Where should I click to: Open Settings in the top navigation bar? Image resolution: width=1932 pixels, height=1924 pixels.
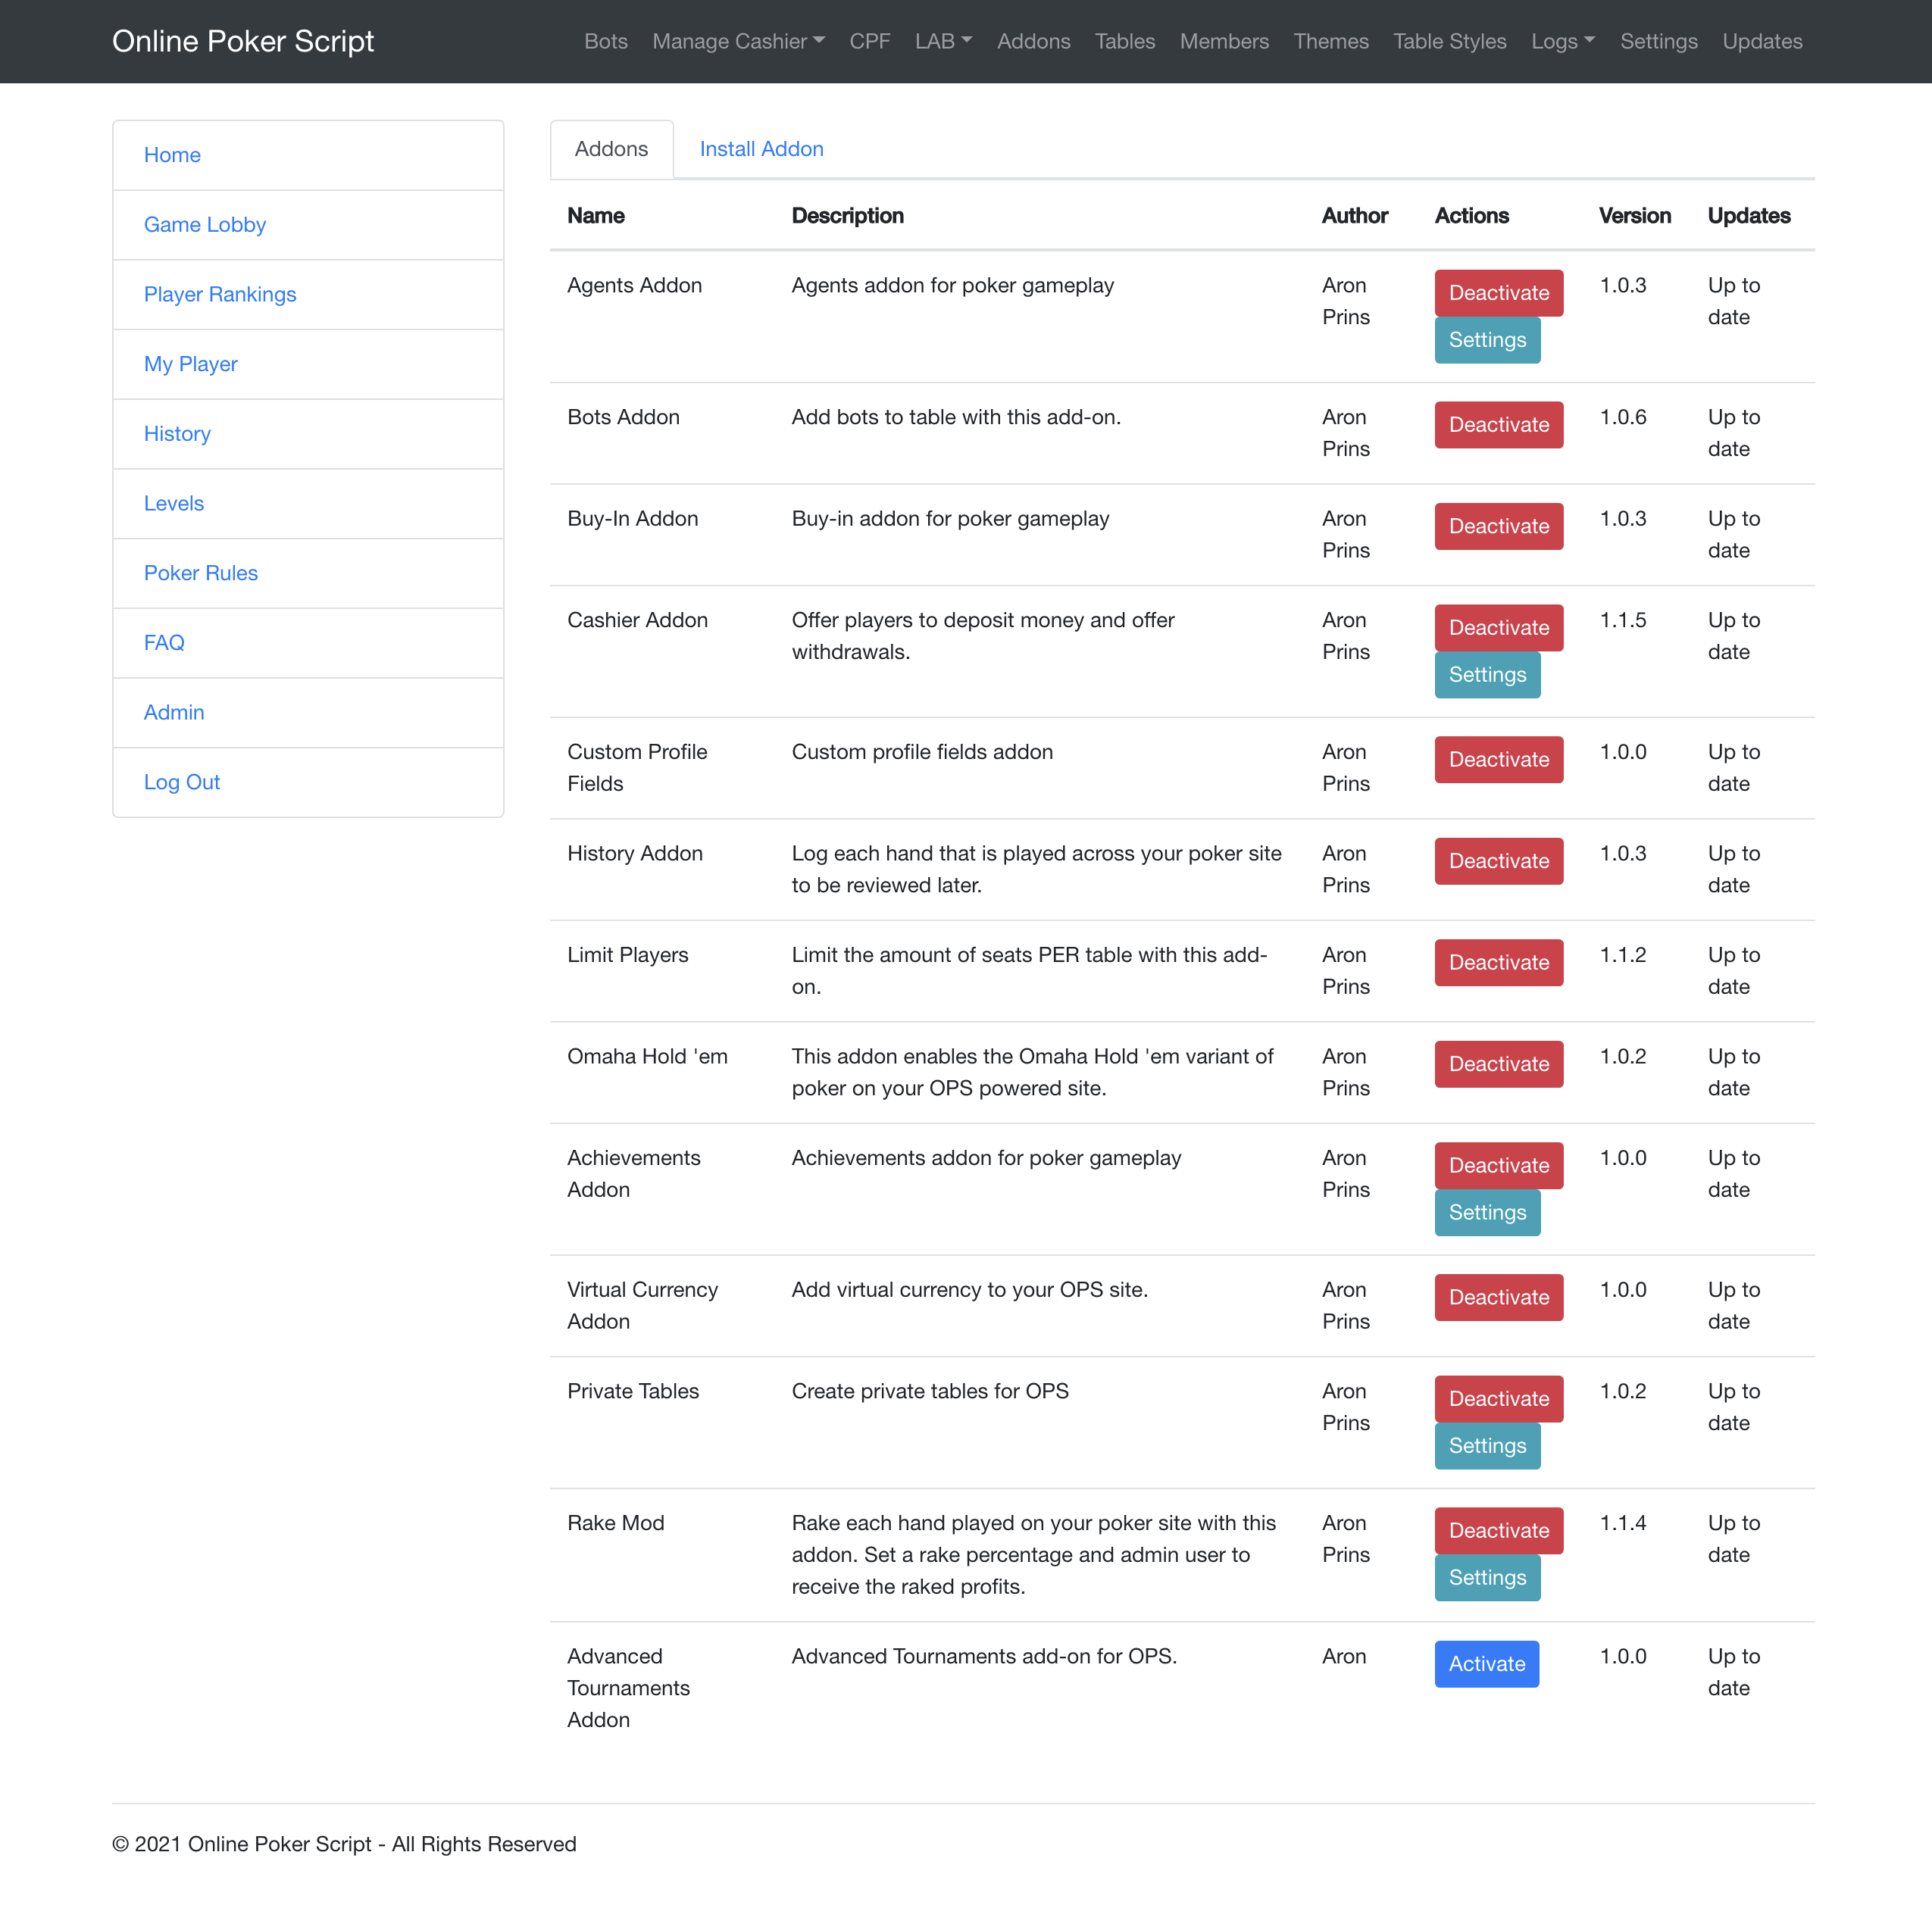click(x=1658, y=41)
